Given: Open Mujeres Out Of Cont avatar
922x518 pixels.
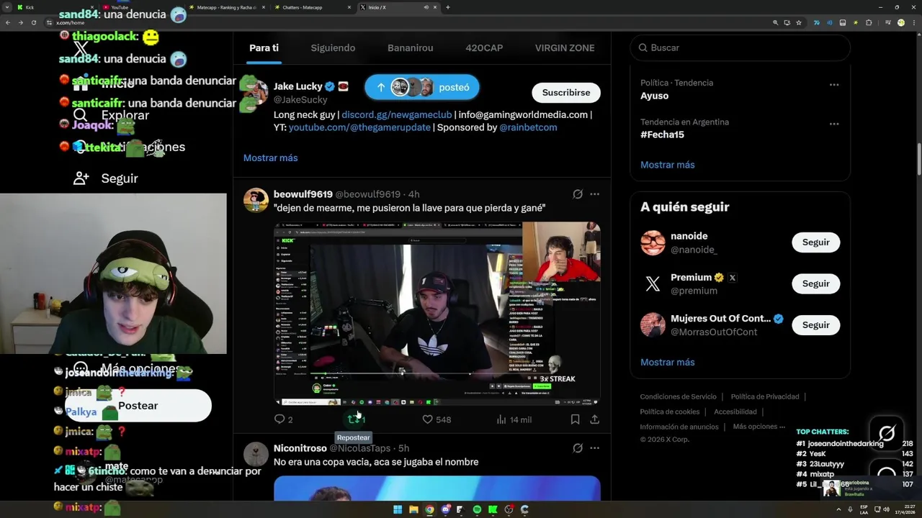Looking at the screenshot, I should click(x=653, y=324).
